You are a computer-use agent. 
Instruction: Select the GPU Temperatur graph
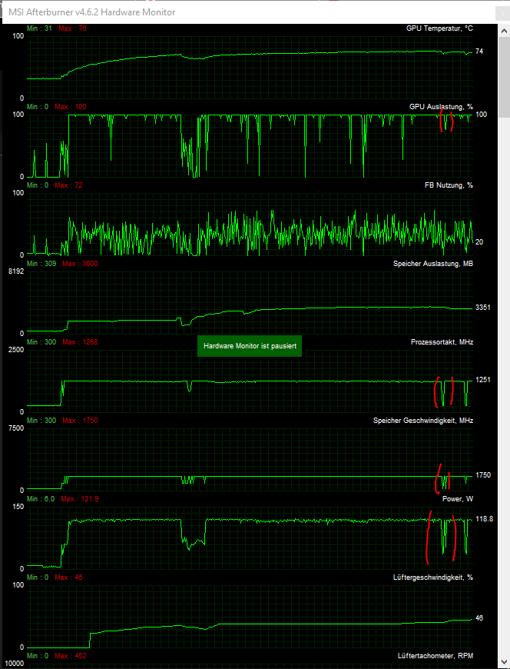(250, 68)
